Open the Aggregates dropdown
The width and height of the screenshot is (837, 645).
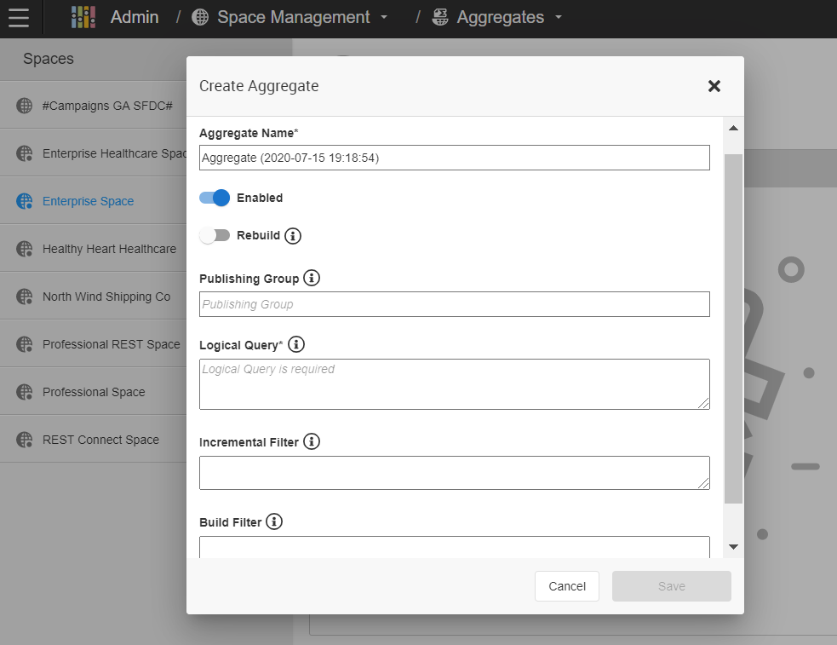pyautogui.click(x=558, y=17)
